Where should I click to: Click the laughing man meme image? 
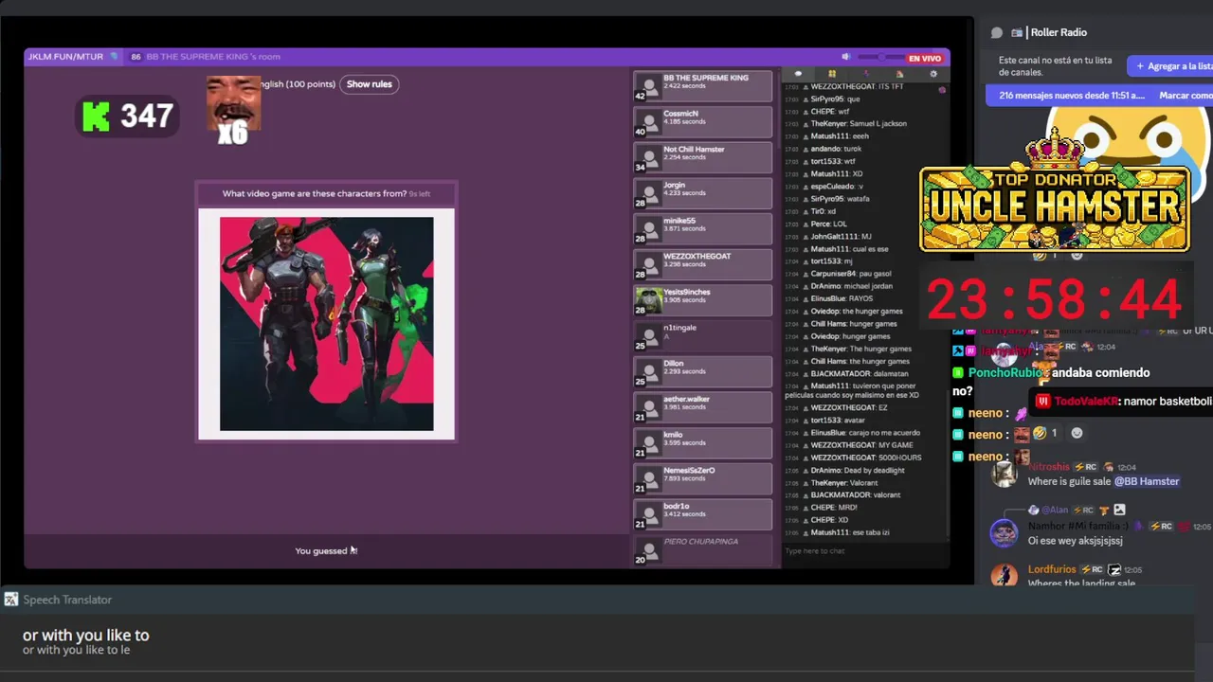[233, 103]
